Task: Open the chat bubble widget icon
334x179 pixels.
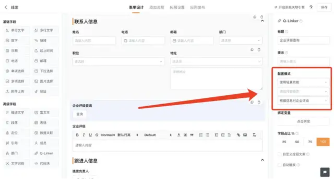Action: click(325, 172)
